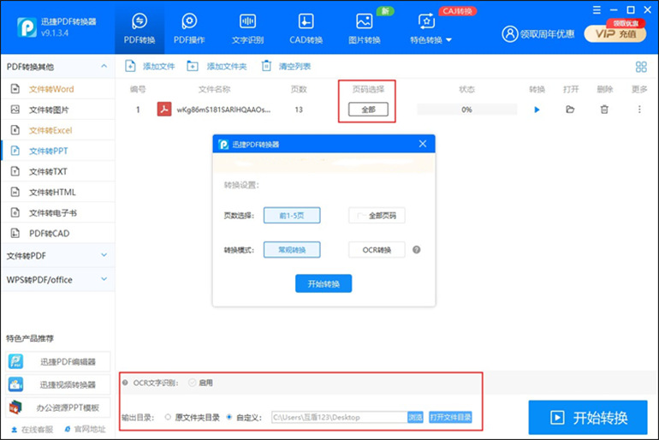659x440 pixels.
Task: Click the 文件名称 column header
Action: point(214,89)
